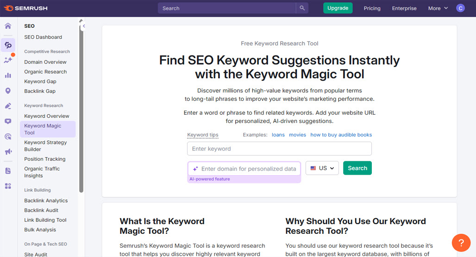Screen dimensions: 476x257
Task: Open the US country database dropdown
Action: 322,168
